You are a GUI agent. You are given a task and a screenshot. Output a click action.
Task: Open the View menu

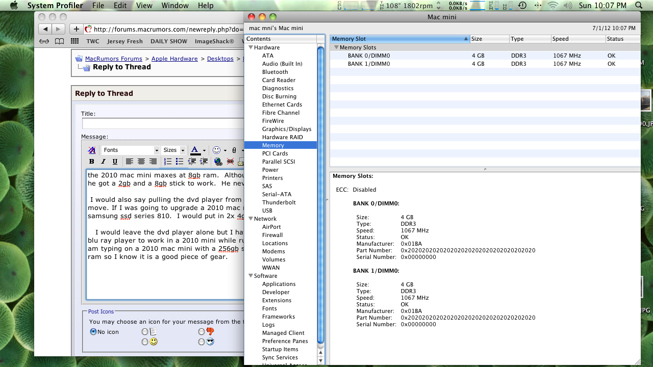[144, 6]
